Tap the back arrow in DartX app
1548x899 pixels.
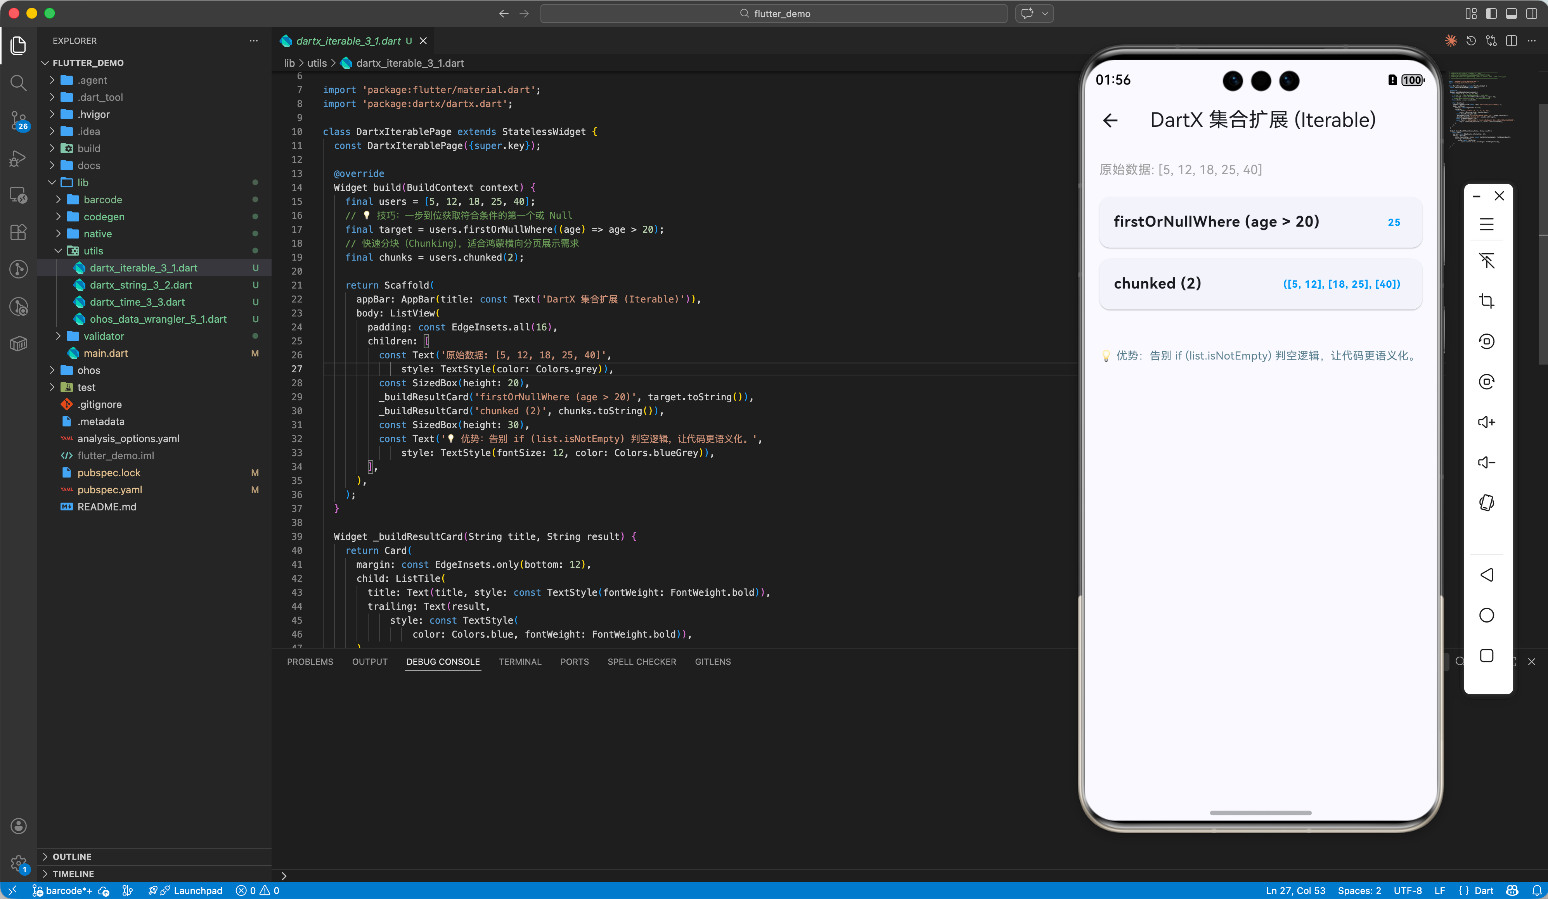[1110, 120]
